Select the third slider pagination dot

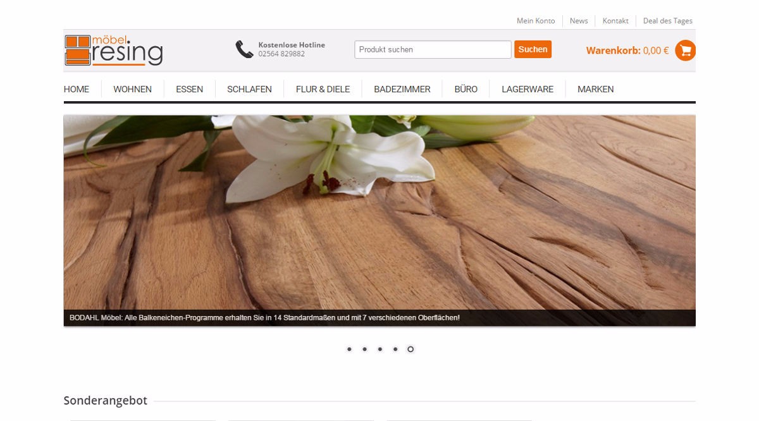tap(380, 349)
